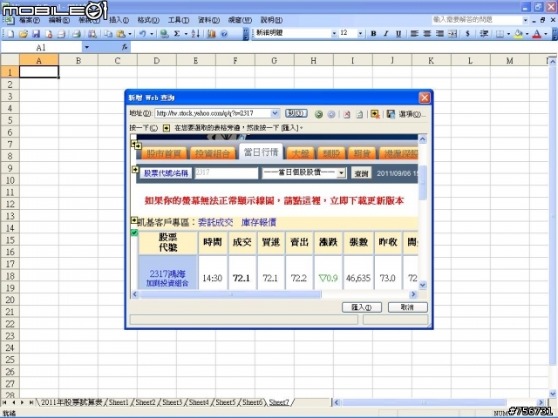Click the Forward arrow in Web Query dialog

click(331, 114)
